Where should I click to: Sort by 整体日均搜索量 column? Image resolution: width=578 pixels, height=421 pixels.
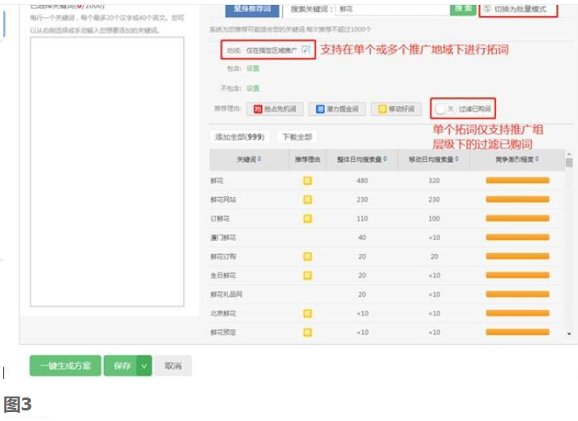[x=362, y=160]
